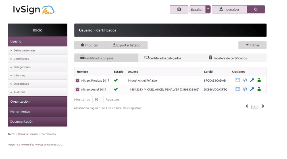
Task: Open the Español language dropdown arrow
Action: click(x=208, y=9)
